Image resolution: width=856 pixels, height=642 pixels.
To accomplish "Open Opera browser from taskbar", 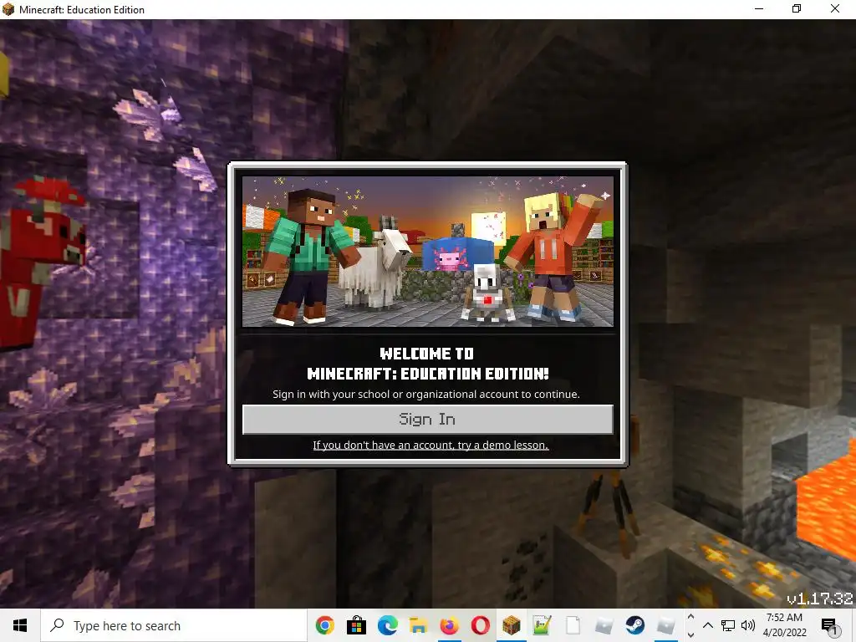I will [481, 625].
